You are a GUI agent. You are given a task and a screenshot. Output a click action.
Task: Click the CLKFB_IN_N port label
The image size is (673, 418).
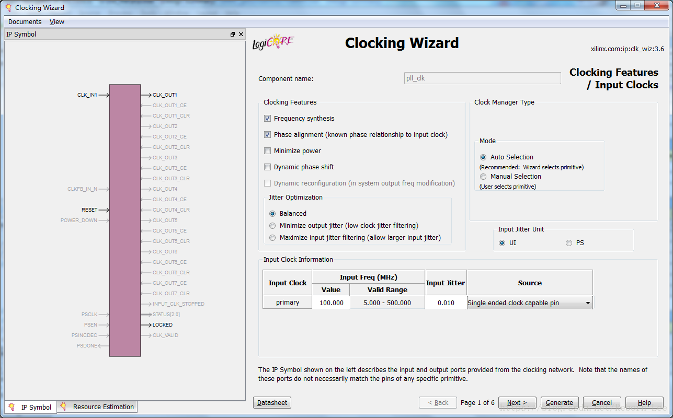(x=83, y=189)
